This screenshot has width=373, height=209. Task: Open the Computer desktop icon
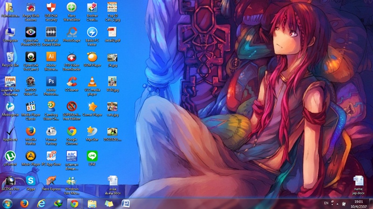pos(10,35)
